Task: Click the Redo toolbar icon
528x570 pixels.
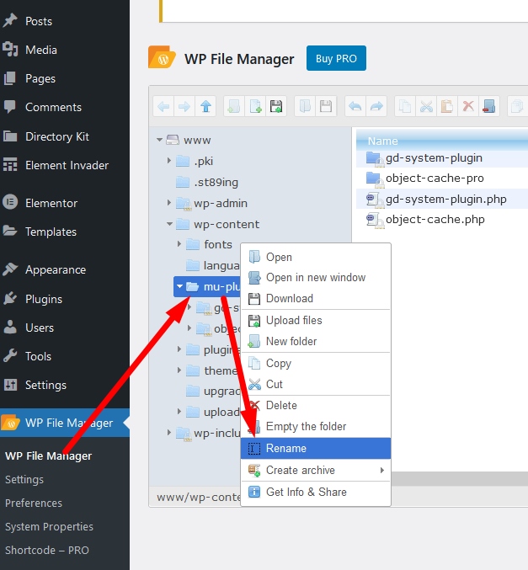Action: coord(376,107)
